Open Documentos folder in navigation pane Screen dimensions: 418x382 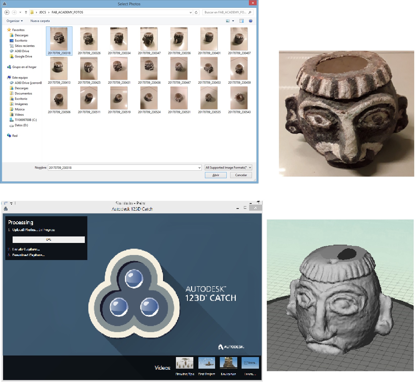[x=23, y=93]
